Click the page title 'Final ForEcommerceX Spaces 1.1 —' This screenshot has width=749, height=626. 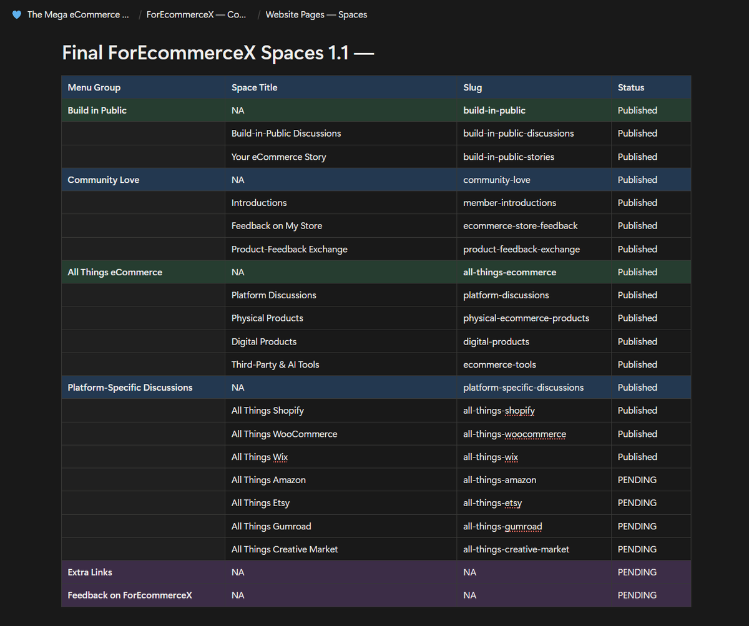coord(218,53)
